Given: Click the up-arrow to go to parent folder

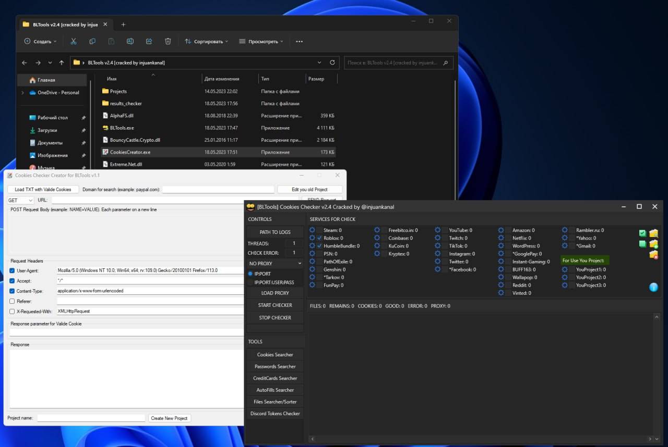Looking at the screenshot, I should pyautogui.click(x=62, y=63).
